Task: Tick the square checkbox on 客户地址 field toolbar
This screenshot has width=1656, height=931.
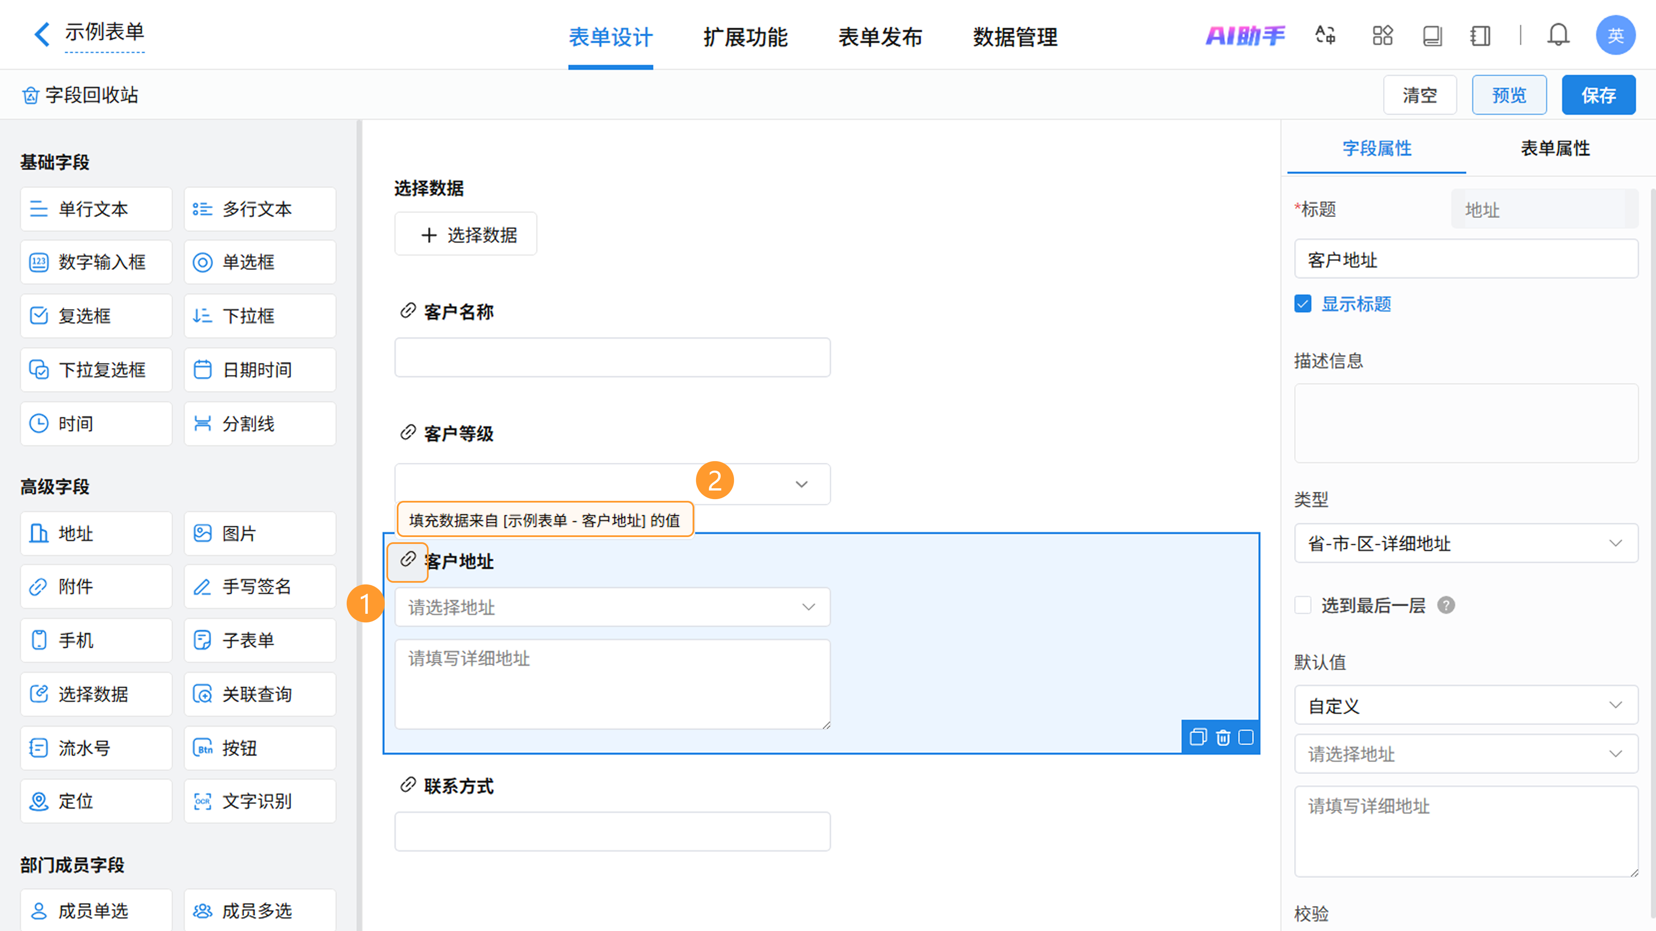Action: pyautogui.click(x=1246, y=737)
